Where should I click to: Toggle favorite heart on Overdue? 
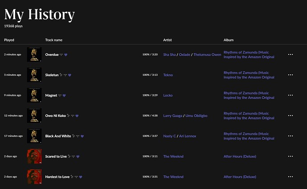[x=66, y=55]
